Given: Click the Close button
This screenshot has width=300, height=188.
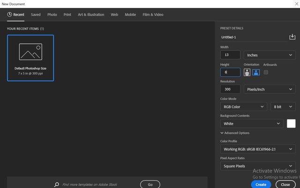Looking at the screenshot, I should point(285,184).
